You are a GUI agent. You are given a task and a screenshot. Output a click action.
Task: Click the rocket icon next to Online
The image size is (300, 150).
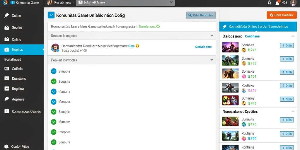pyautogui.click(x=6, y=16)
